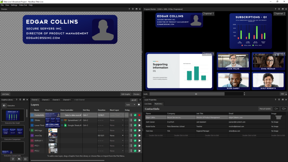
Task: Stop the ContactInfo layer with the red play icon
Action: click(139, 115)
